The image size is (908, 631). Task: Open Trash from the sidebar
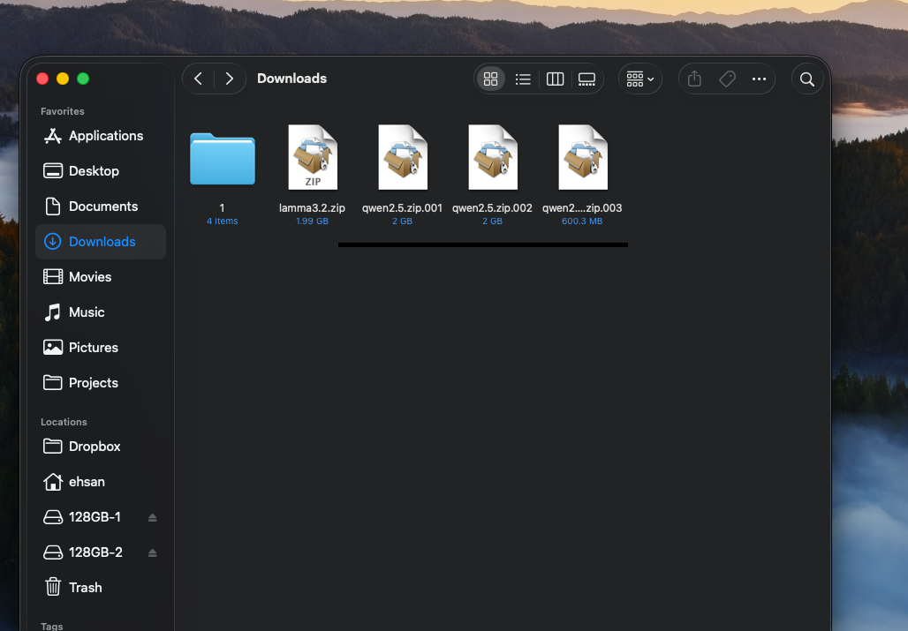[x=85, y=588]
